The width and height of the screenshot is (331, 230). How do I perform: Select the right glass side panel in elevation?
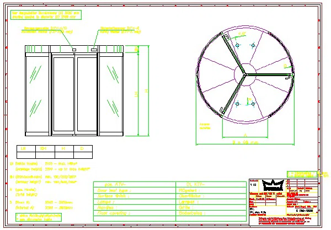[x=111, y=94]
